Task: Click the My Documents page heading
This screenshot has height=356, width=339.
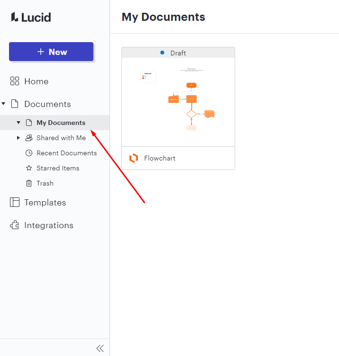Action: coord(163,17)
